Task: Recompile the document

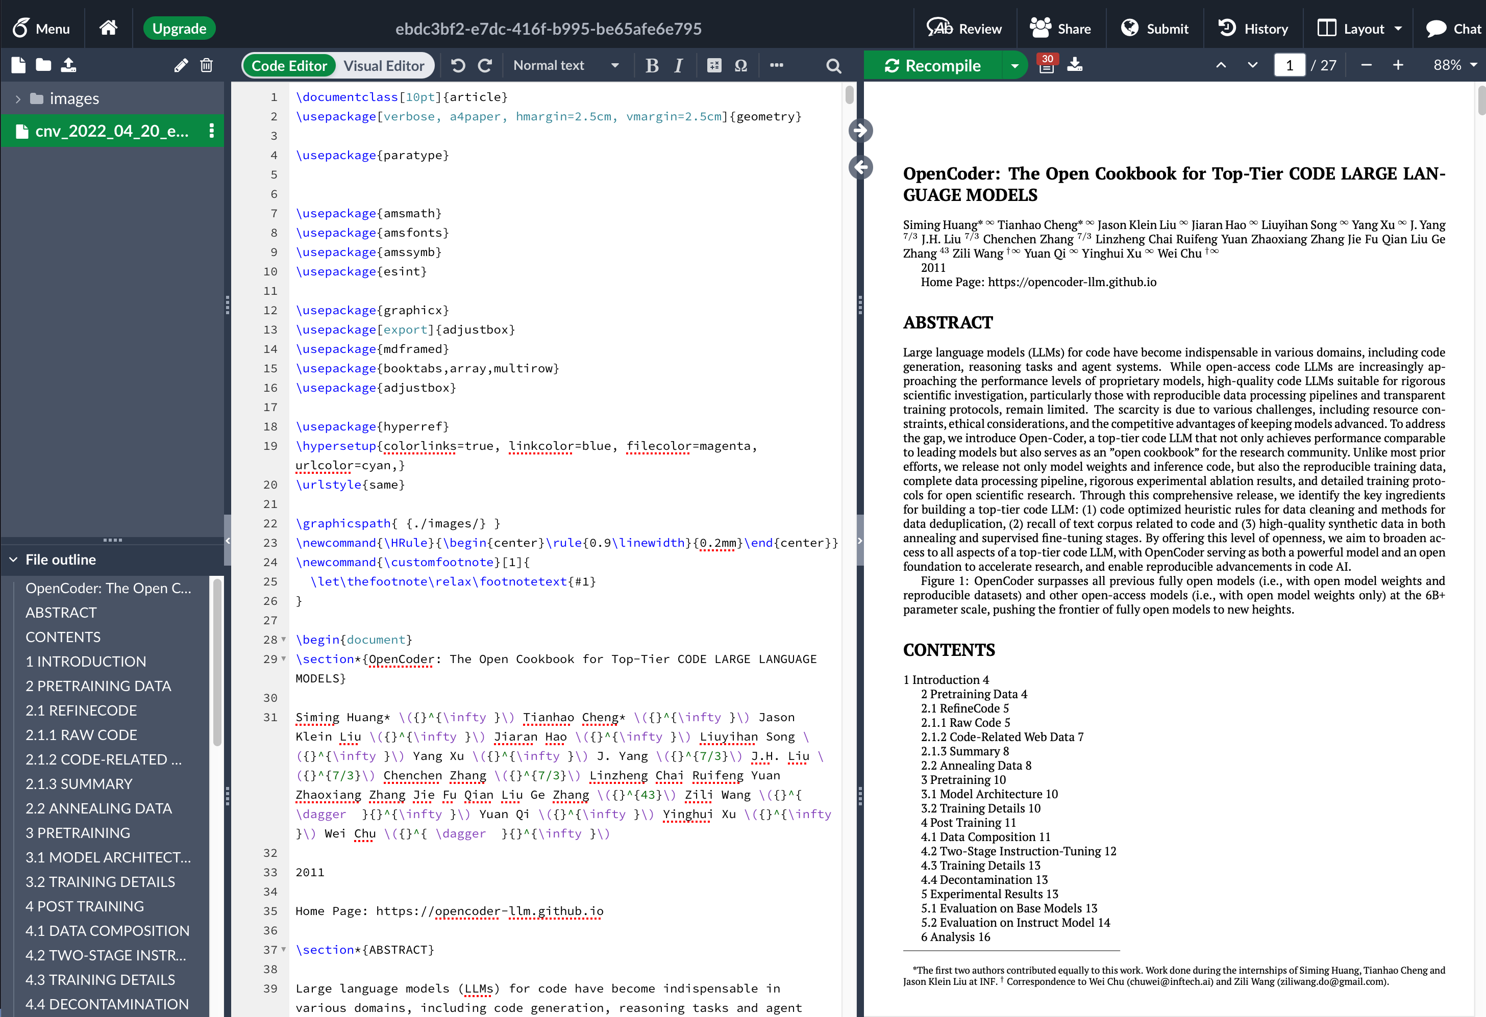Action: pyautogui.click(x=932, y=65)
